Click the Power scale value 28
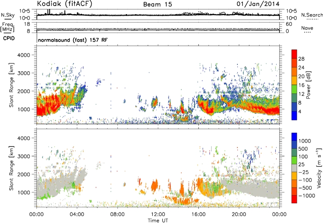 point(301,59)
